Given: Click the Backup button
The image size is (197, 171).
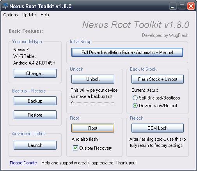Looking at the screenshot, I should pos(35,101).
